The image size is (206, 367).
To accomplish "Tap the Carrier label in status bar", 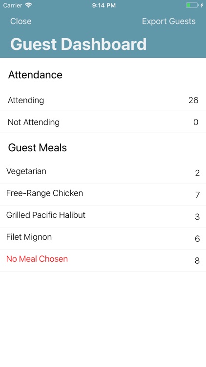I will click(x=12, y=5).
